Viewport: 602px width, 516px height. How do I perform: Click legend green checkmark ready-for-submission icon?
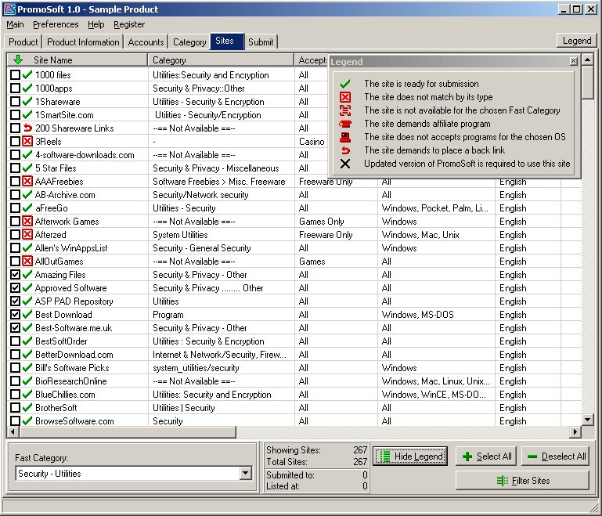345,84
